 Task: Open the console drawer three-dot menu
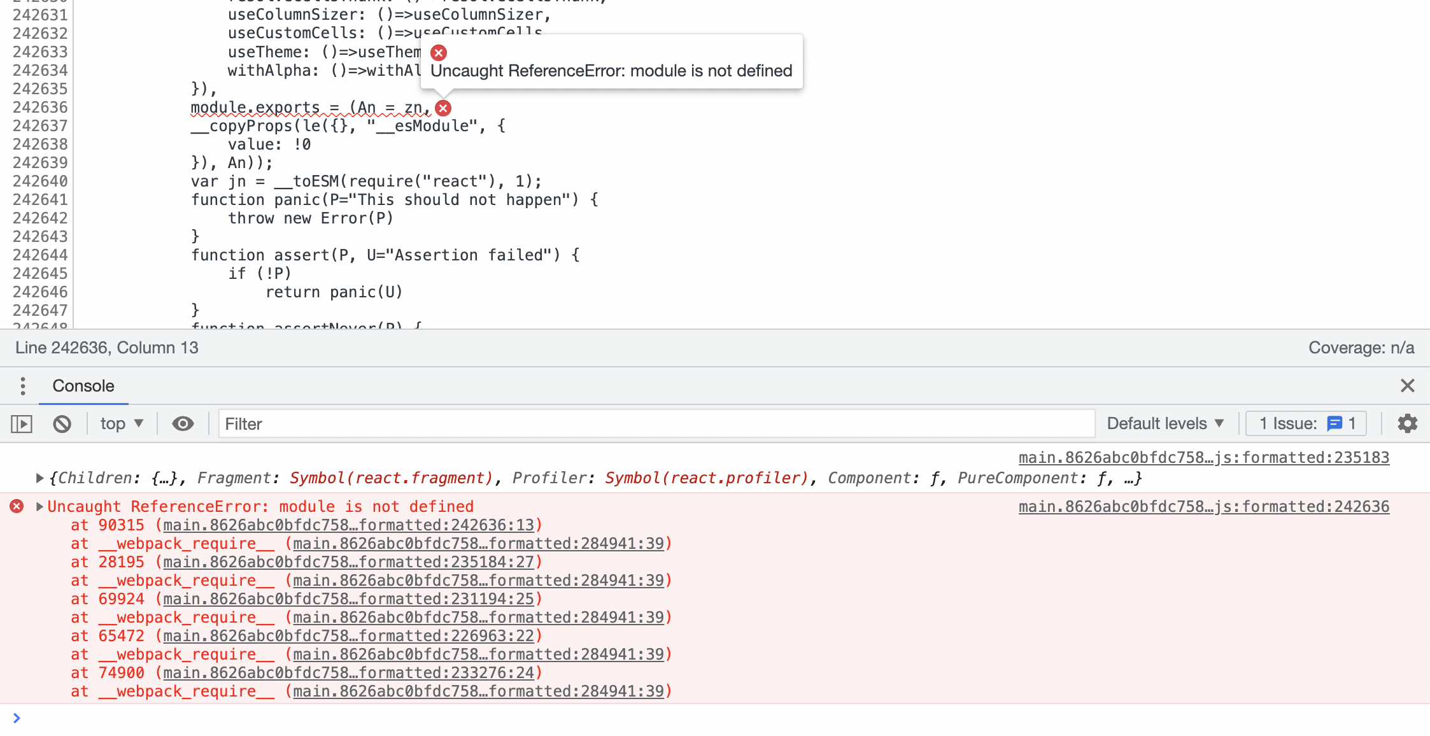click(23, 386)
